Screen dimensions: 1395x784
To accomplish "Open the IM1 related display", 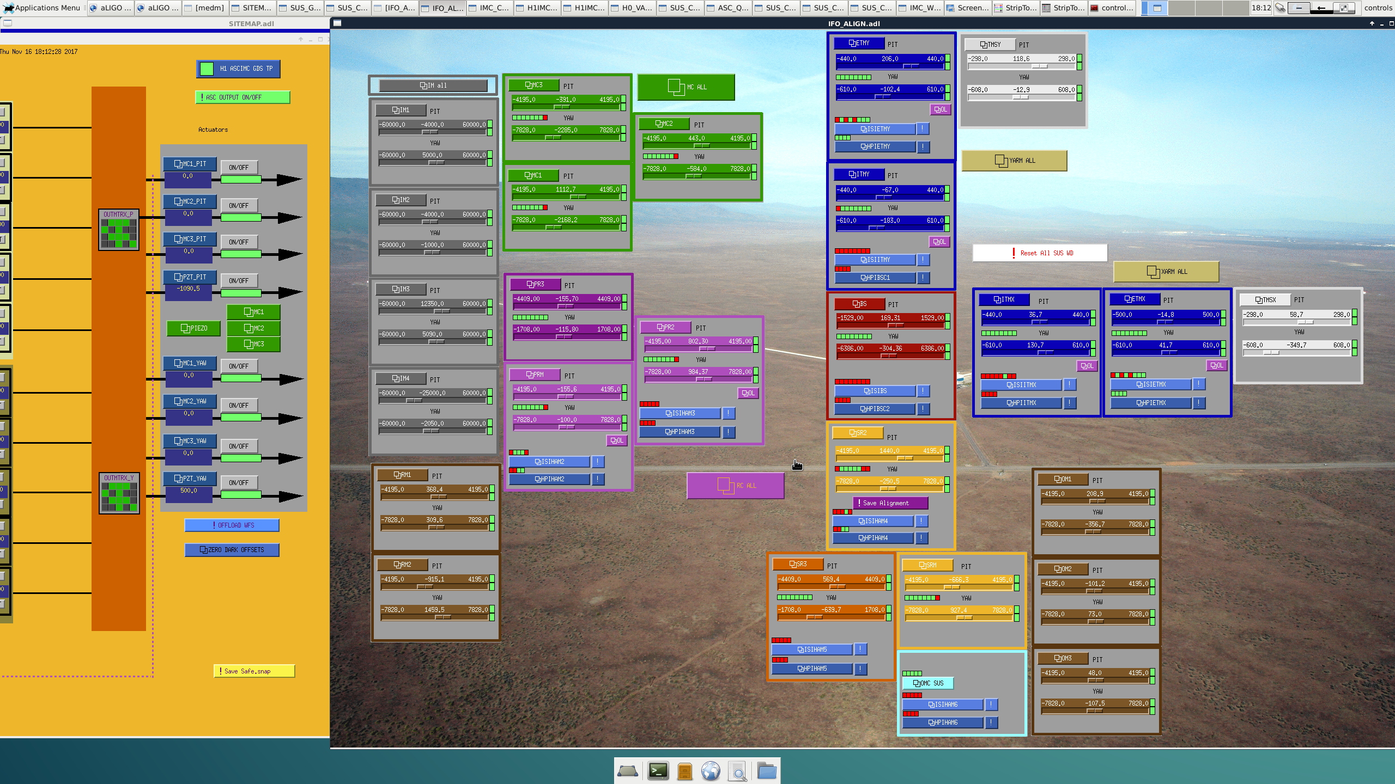I will coord(401,110).
